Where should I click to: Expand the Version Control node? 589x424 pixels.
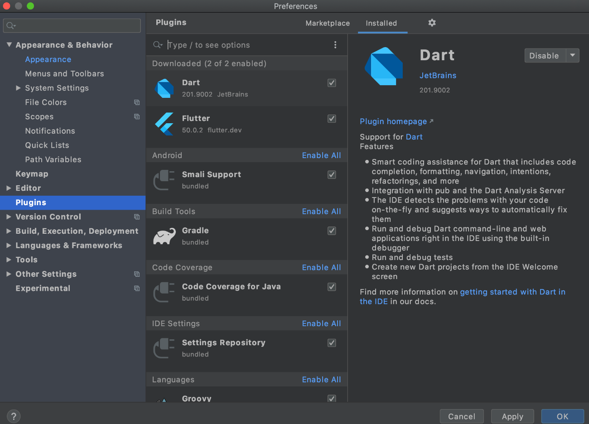coord(9,217)
